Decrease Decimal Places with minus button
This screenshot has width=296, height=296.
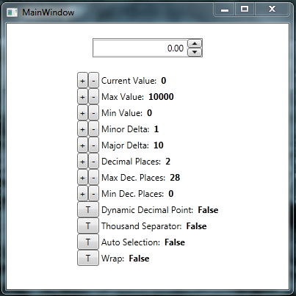[x=93, y=161]
